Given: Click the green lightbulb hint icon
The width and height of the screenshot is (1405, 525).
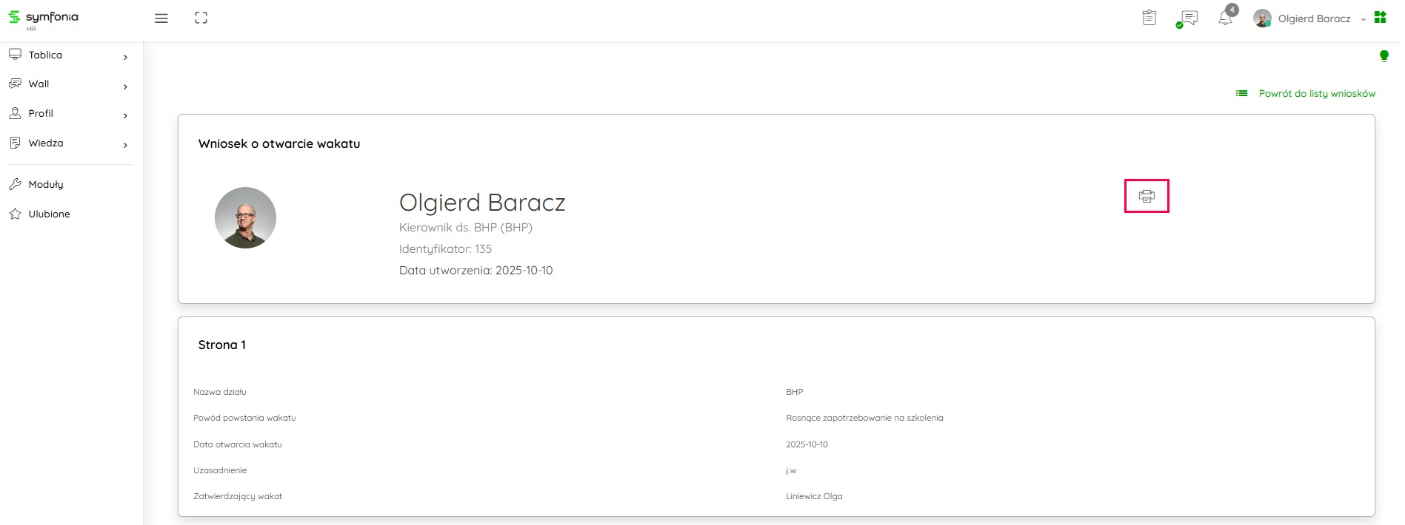Looking at the screenshot, I should tap(1384, 56).
